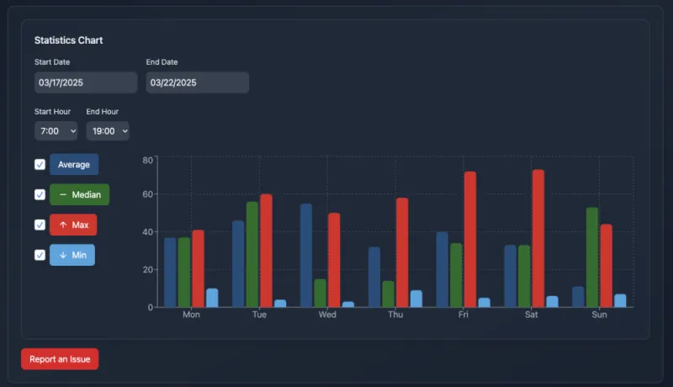Uncheck the Min series checkbox
The image size is (673, 387).
point(40,255)
